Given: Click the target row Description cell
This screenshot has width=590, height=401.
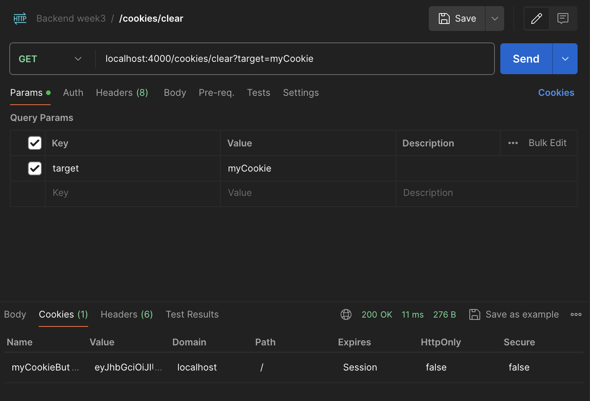Looking at the screenshot, I should tap(486, 168).
